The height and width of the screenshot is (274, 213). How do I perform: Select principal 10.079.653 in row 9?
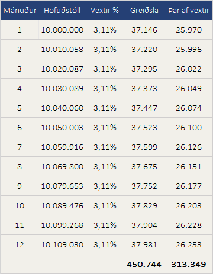click(62, 186)
